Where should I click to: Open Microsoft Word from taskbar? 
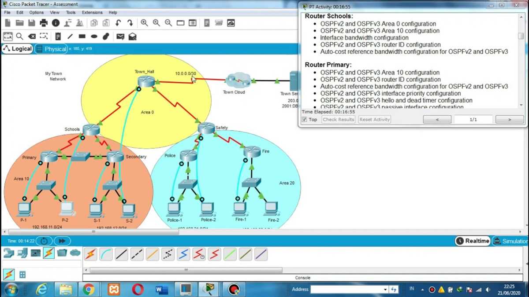pyautogui.click(x=162, y=290)
